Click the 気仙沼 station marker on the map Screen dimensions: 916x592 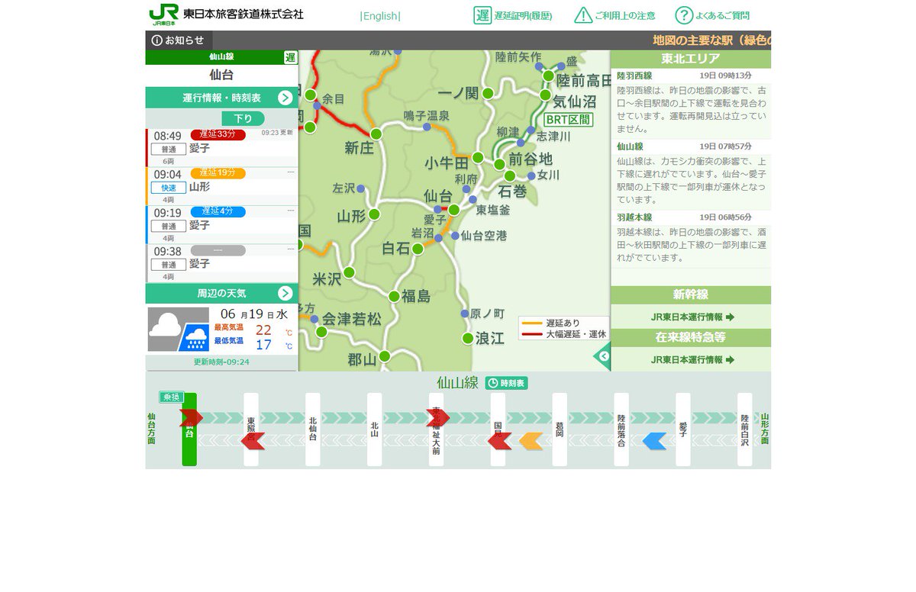click(545, 95)
